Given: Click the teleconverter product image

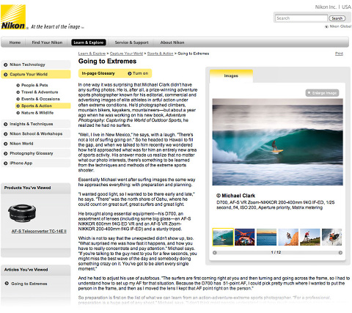Looking at the screenshot, I should pyautogui.click(x=22, y=213).
